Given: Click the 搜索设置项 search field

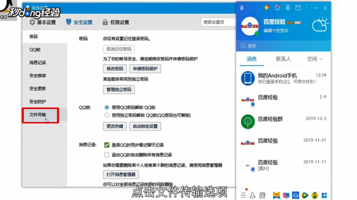Looking at the screenshot, I should (218, 22).
